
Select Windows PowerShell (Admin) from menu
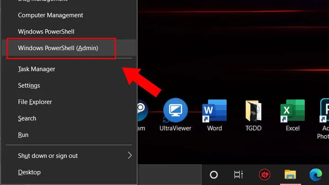pyautogui.click(x=58, y=48)
